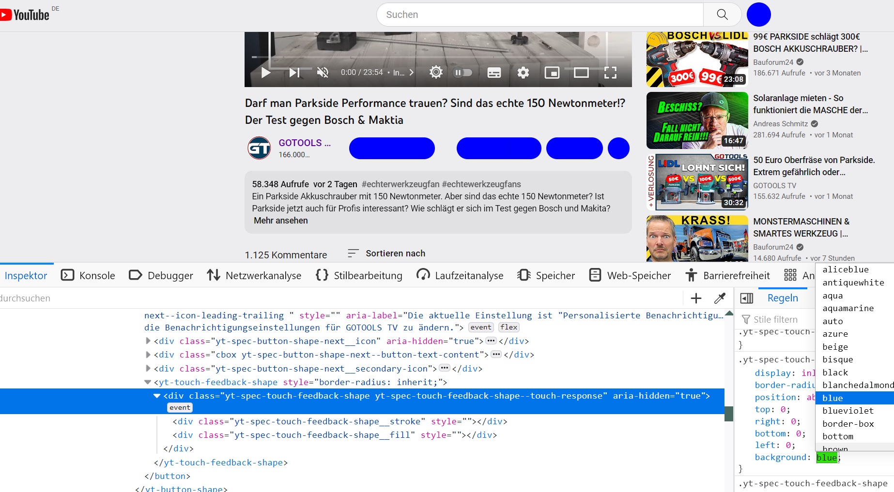Unmute the video player
This screenshot has width=894, height=492.
click(323, 73)
